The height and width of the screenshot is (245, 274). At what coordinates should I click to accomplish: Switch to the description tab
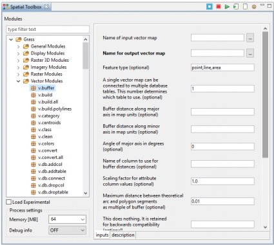[x=123, y=235]
